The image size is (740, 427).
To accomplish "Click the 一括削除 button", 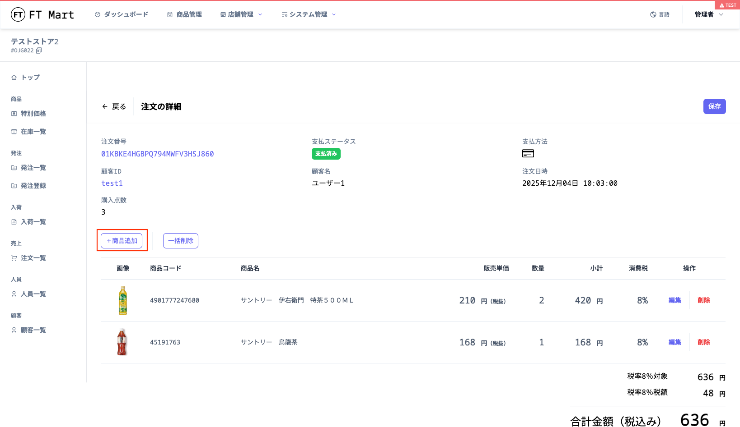I will pyautogui.click(x=181, y=241).
